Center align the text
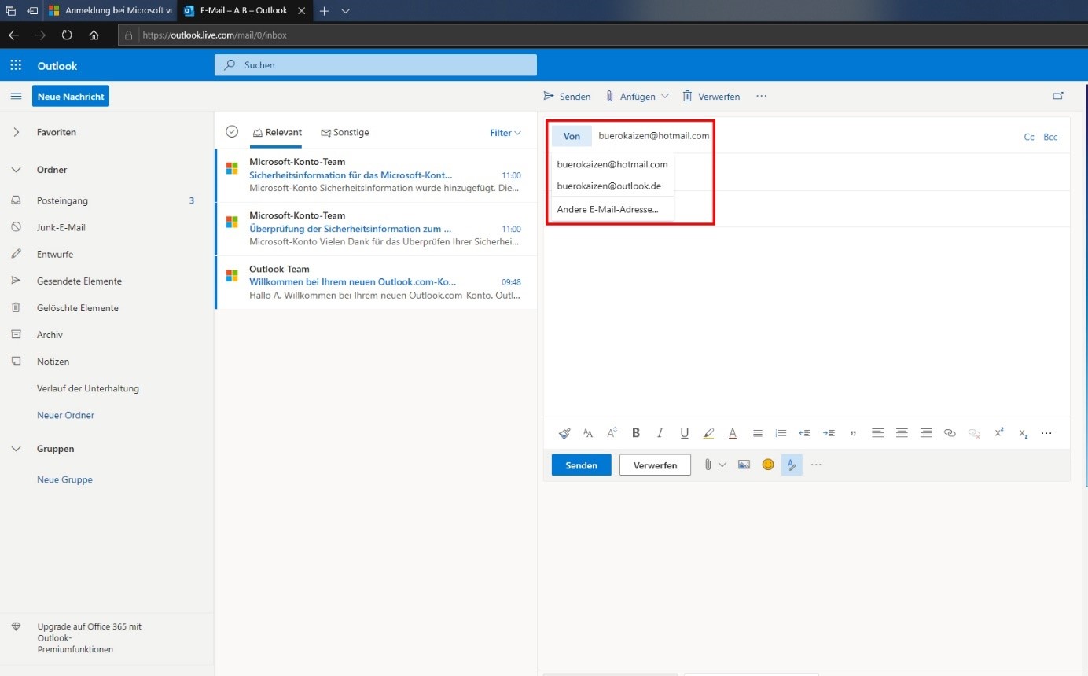Image resolution: width=1088 pixels, height=676 pixels. pos(902,433)
